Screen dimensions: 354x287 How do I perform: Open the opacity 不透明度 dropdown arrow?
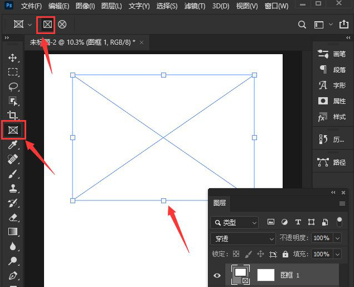(337, 238)
